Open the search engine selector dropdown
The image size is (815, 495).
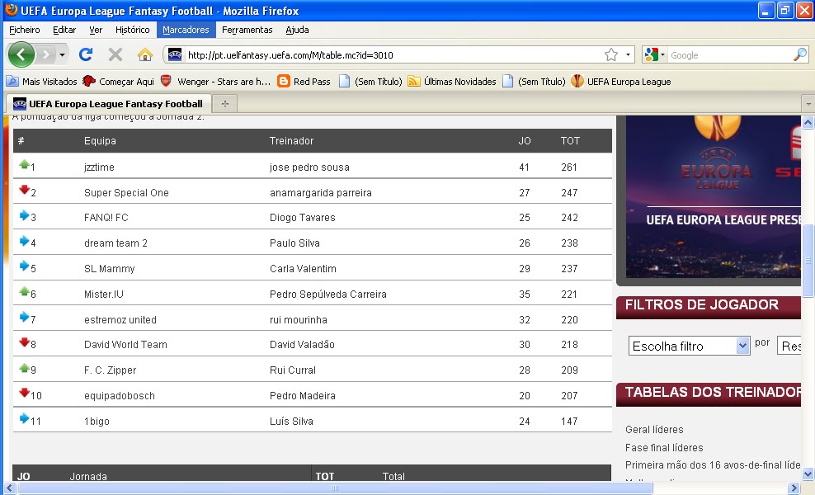pos(654,54)
